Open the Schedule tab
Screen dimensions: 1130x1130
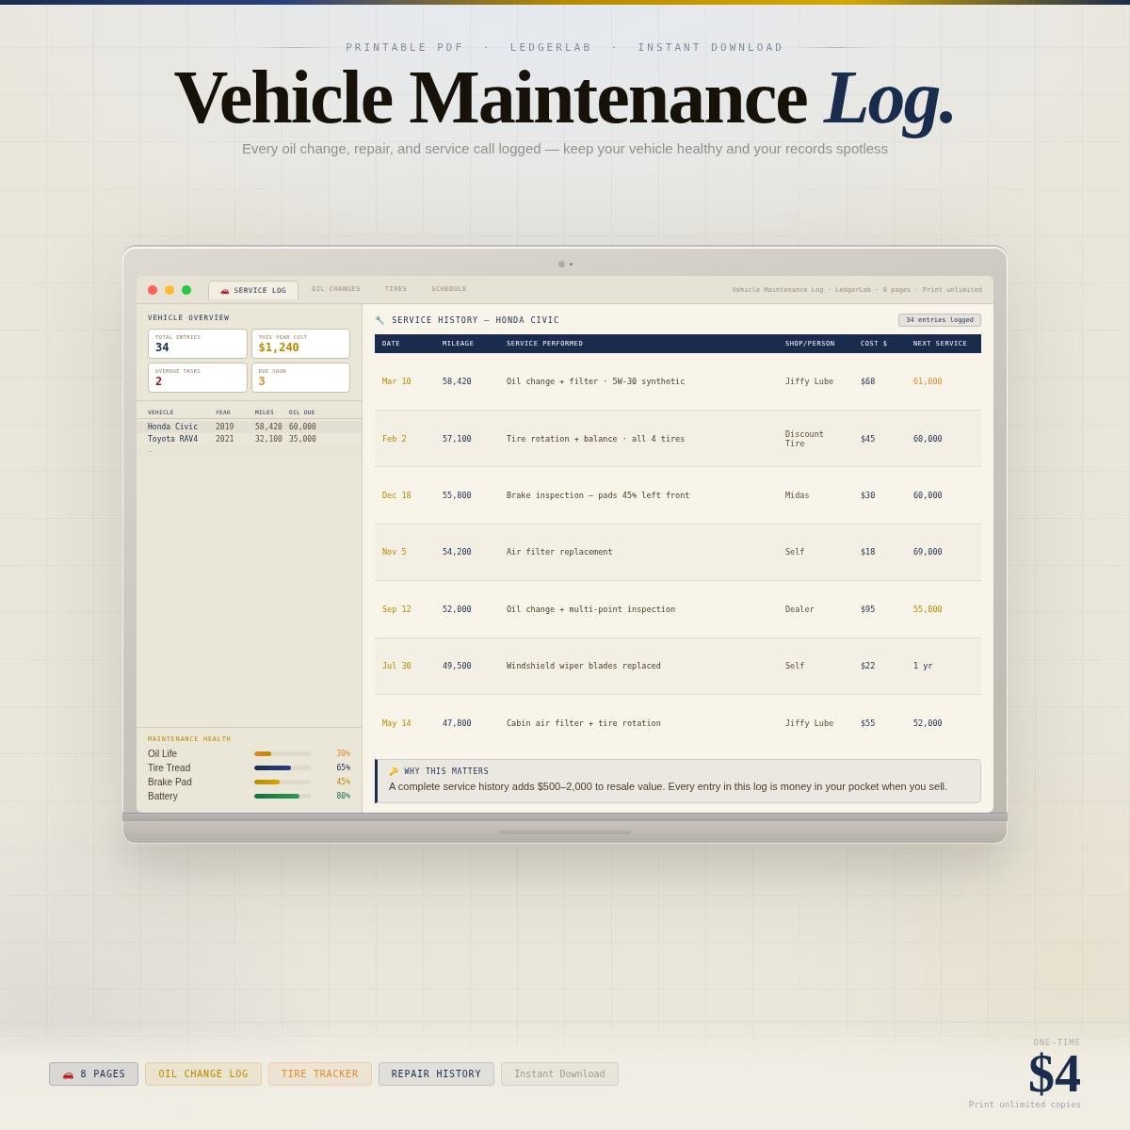coord(449,289)
